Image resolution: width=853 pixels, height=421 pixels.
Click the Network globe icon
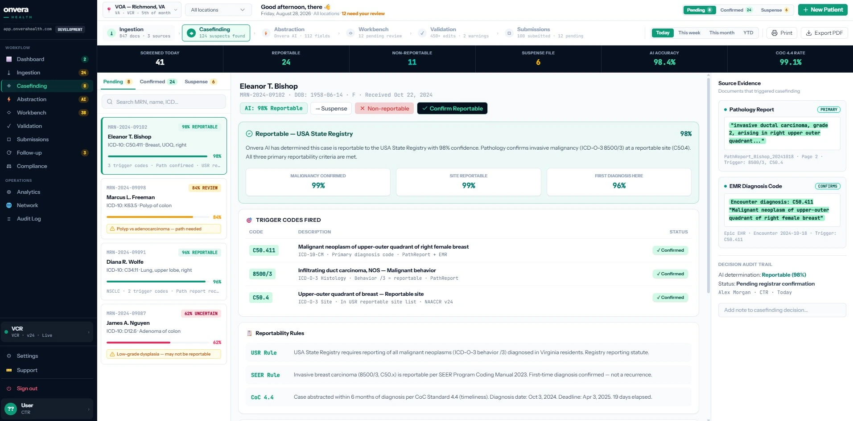[x=9, y=205]
